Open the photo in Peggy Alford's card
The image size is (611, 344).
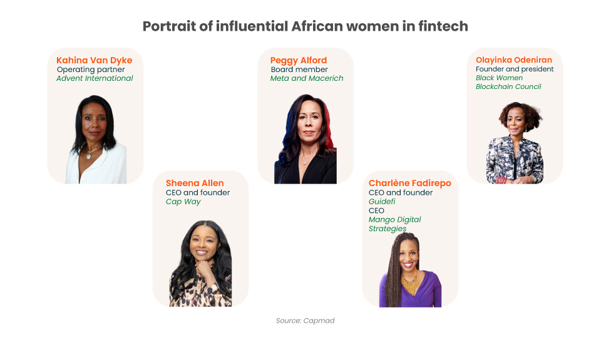tap(305, 139)
